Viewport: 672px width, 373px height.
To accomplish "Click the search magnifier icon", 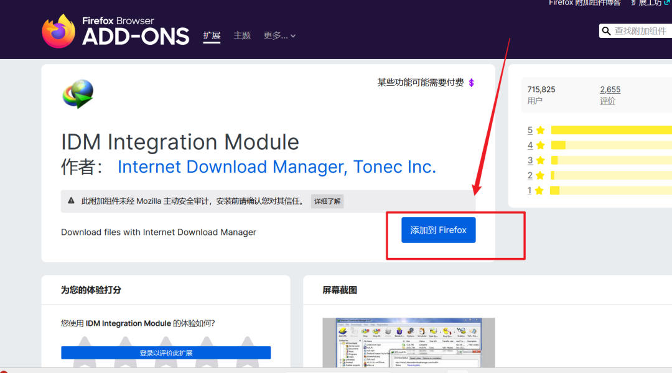I will pyautogui.click(x=606, y=31).
